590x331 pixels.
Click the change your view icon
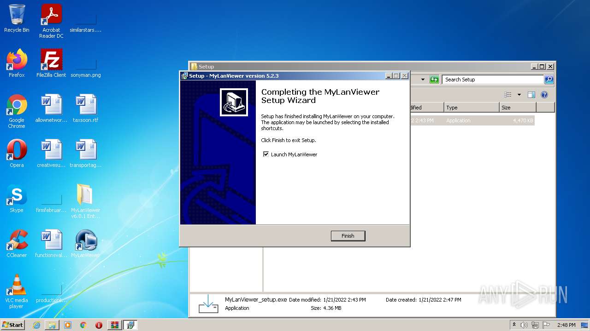pyautogui.click(x=508, y=95)
